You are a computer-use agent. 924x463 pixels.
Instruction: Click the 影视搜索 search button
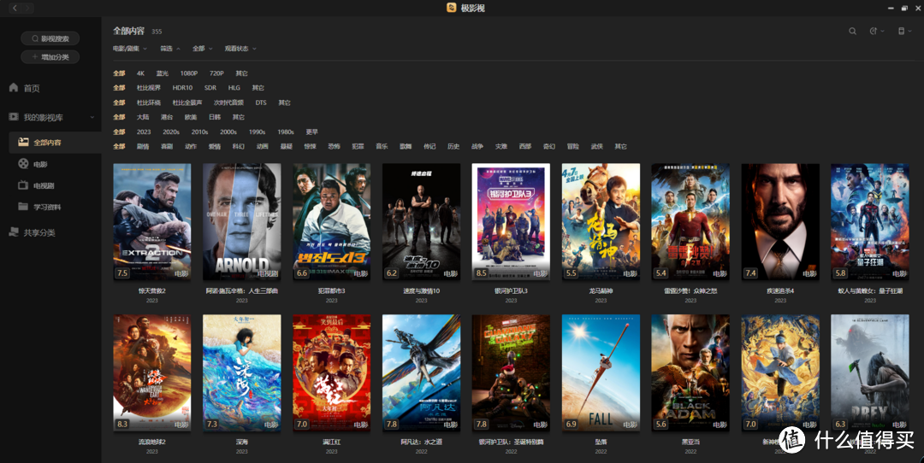click(x=50, y=38)
